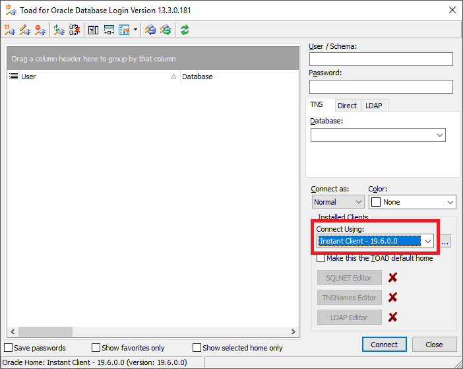This screenshot has height=369, width=463.
Task: Click the database icon with red X
Action: [75, 30]
